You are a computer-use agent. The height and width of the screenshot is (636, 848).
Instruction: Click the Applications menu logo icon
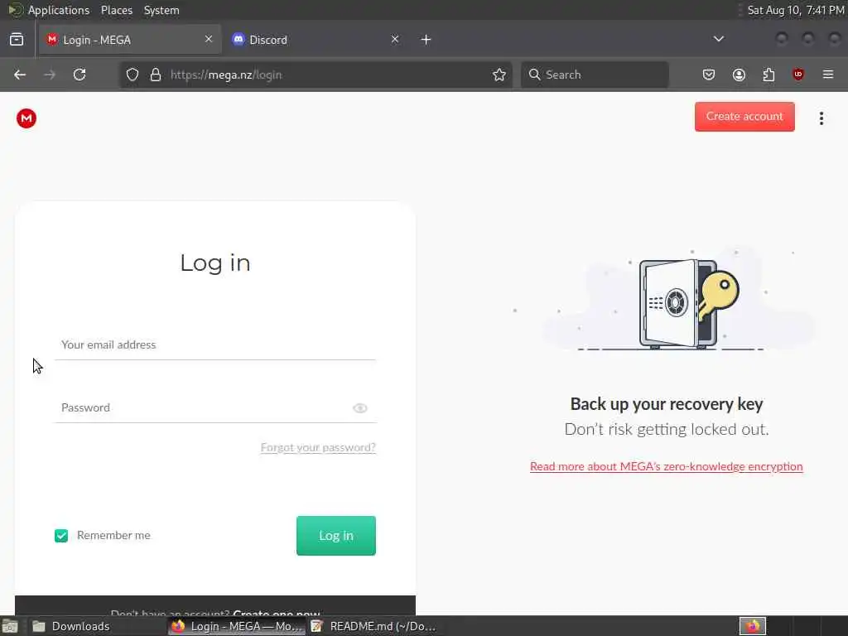[x=15, y=10]
